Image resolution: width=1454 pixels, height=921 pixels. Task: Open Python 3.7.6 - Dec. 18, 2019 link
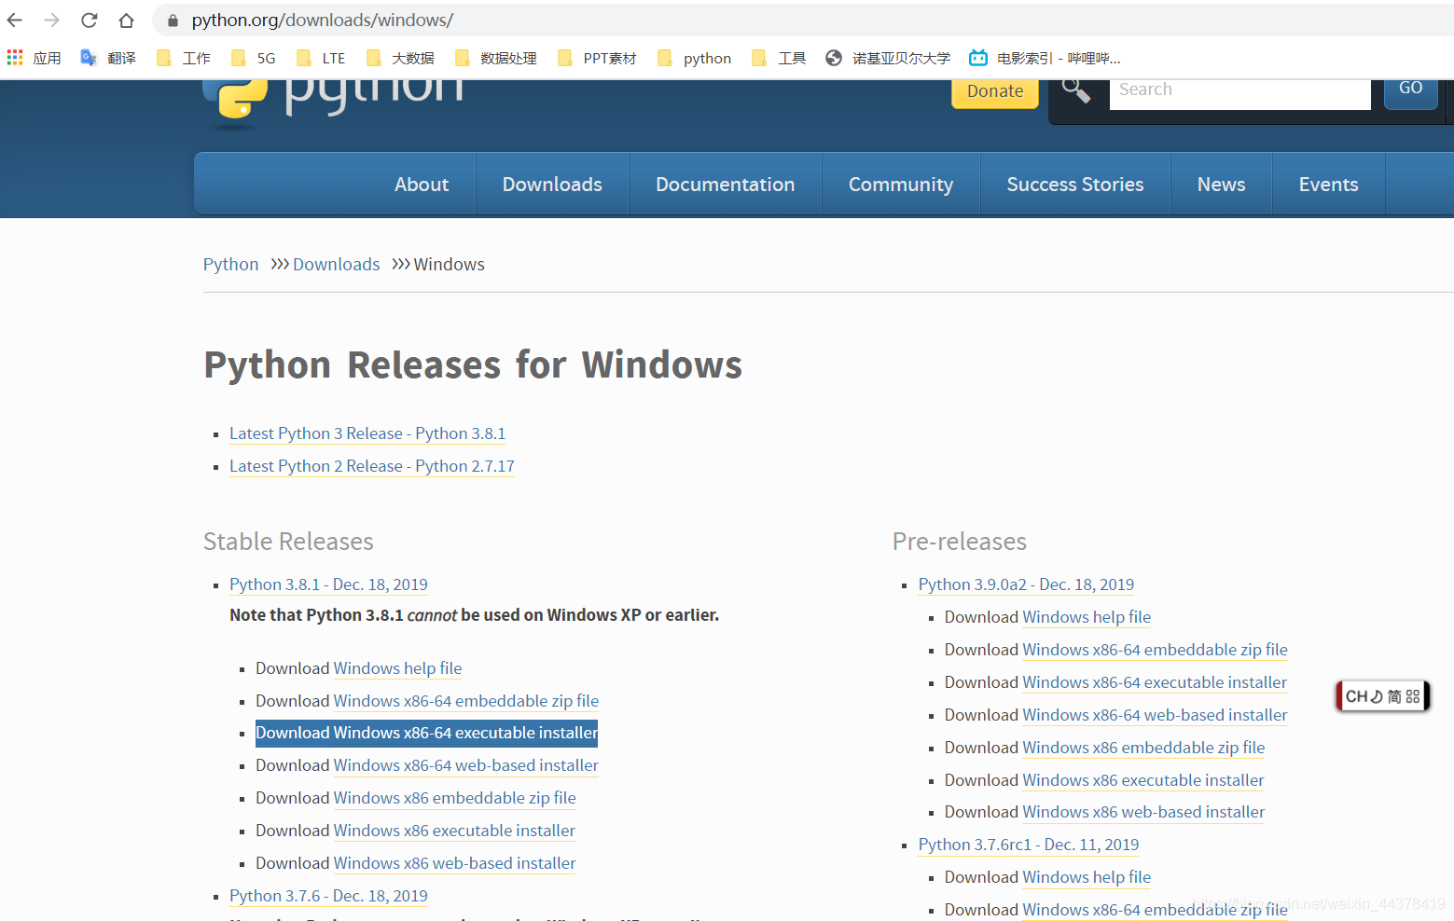click(x=328, y=896)
